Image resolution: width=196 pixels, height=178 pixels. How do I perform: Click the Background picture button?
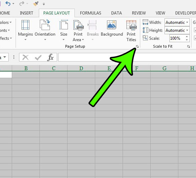(x=112, y=28)
